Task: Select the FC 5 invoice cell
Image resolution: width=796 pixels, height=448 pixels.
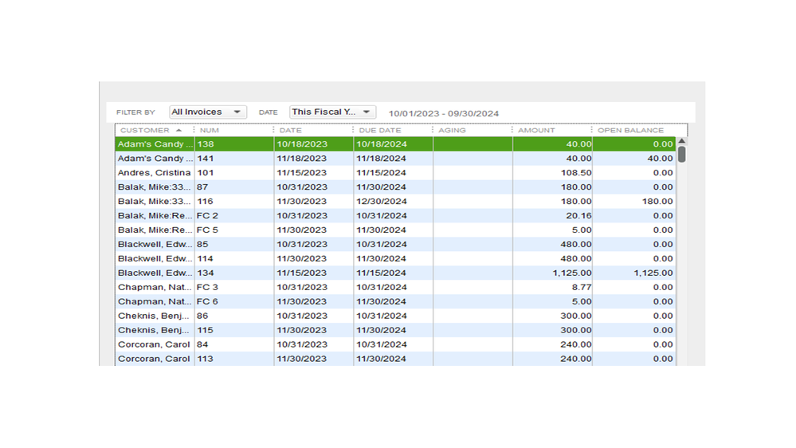Action: tap(234, 230)
